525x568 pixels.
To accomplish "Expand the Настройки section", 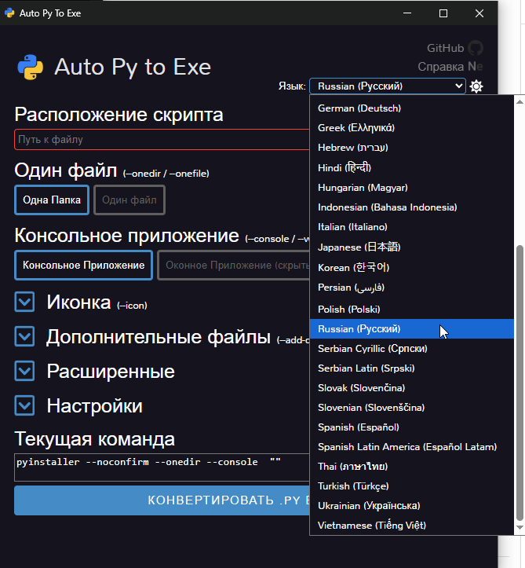I will (x=24, y=405).
